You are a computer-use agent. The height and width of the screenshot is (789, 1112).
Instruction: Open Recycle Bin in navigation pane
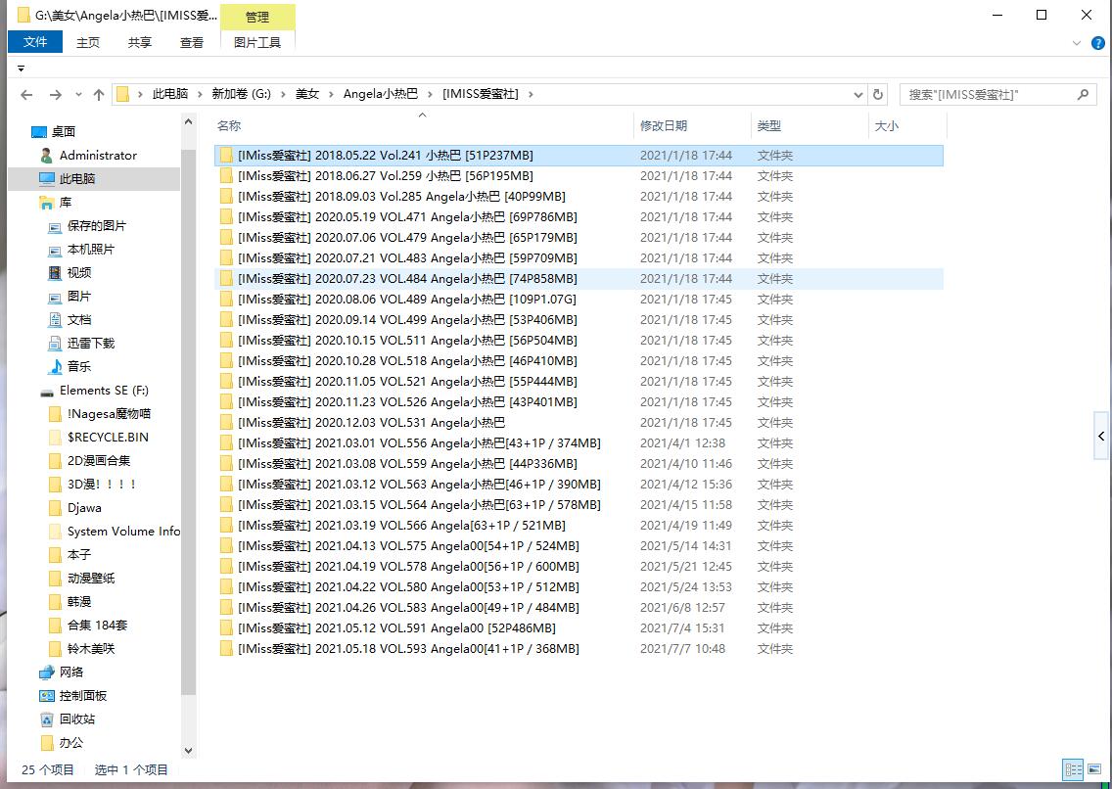[x=76, y=719]
